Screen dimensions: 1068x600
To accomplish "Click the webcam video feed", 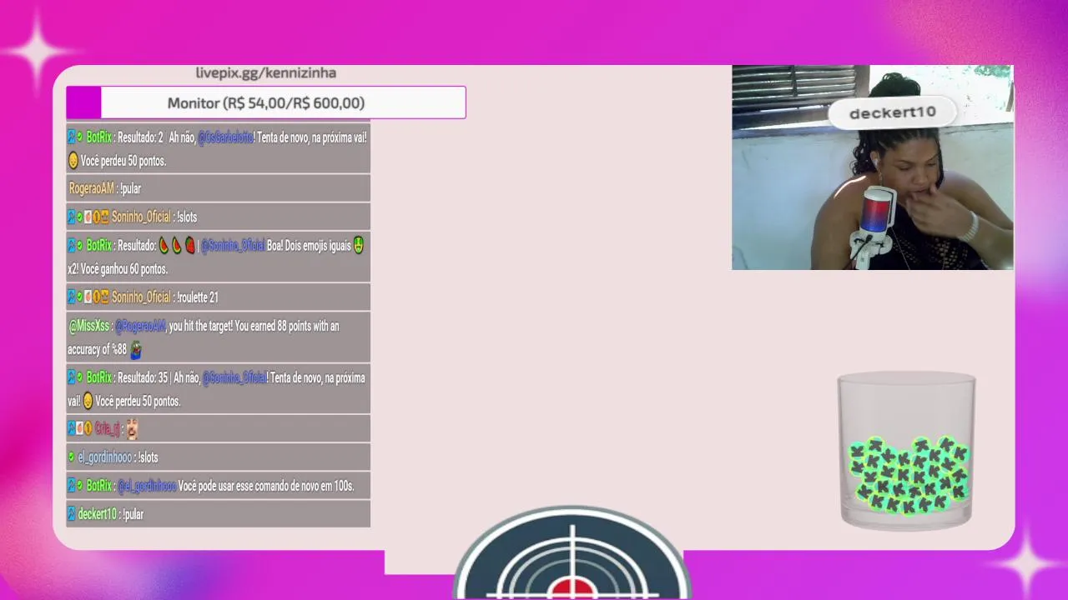I will click(x=873, y=167).
